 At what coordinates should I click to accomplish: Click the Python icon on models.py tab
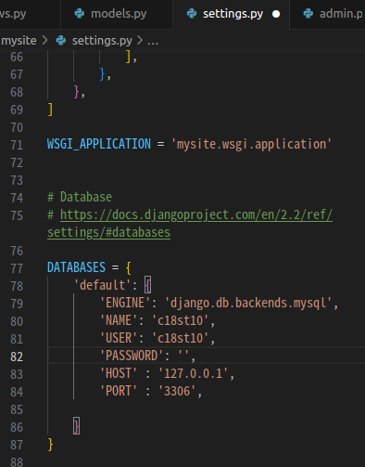click(80, 14)
